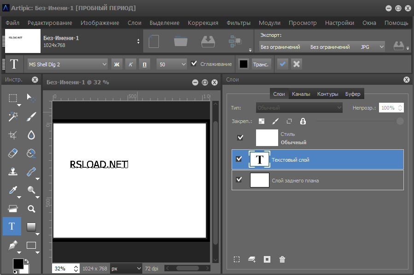Select the Magic Wand tool

13,117
